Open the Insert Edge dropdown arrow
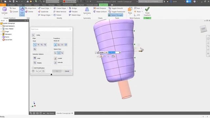The height and width of the screenshot is (118, 210). coord(51,8)
